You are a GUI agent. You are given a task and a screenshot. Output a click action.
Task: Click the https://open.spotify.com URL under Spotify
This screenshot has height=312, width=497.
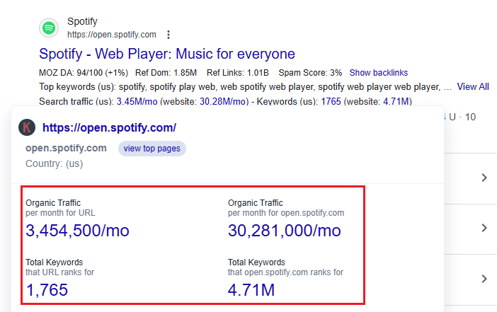coord(112,35)
